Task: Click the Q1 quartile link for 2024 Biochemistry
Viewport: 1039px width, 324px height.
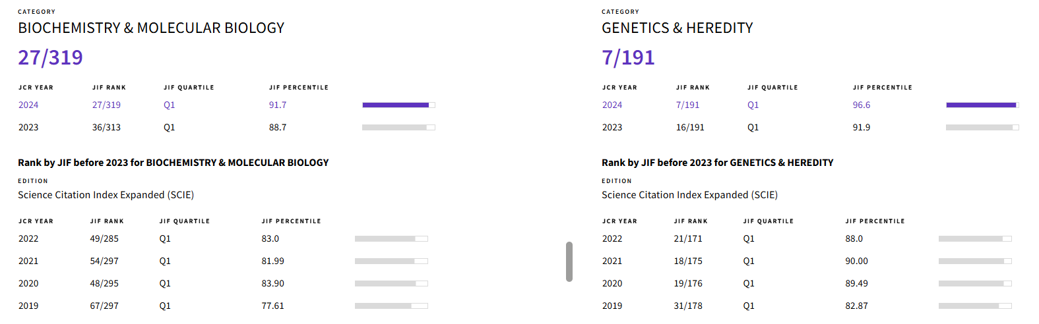Action: 170,105
